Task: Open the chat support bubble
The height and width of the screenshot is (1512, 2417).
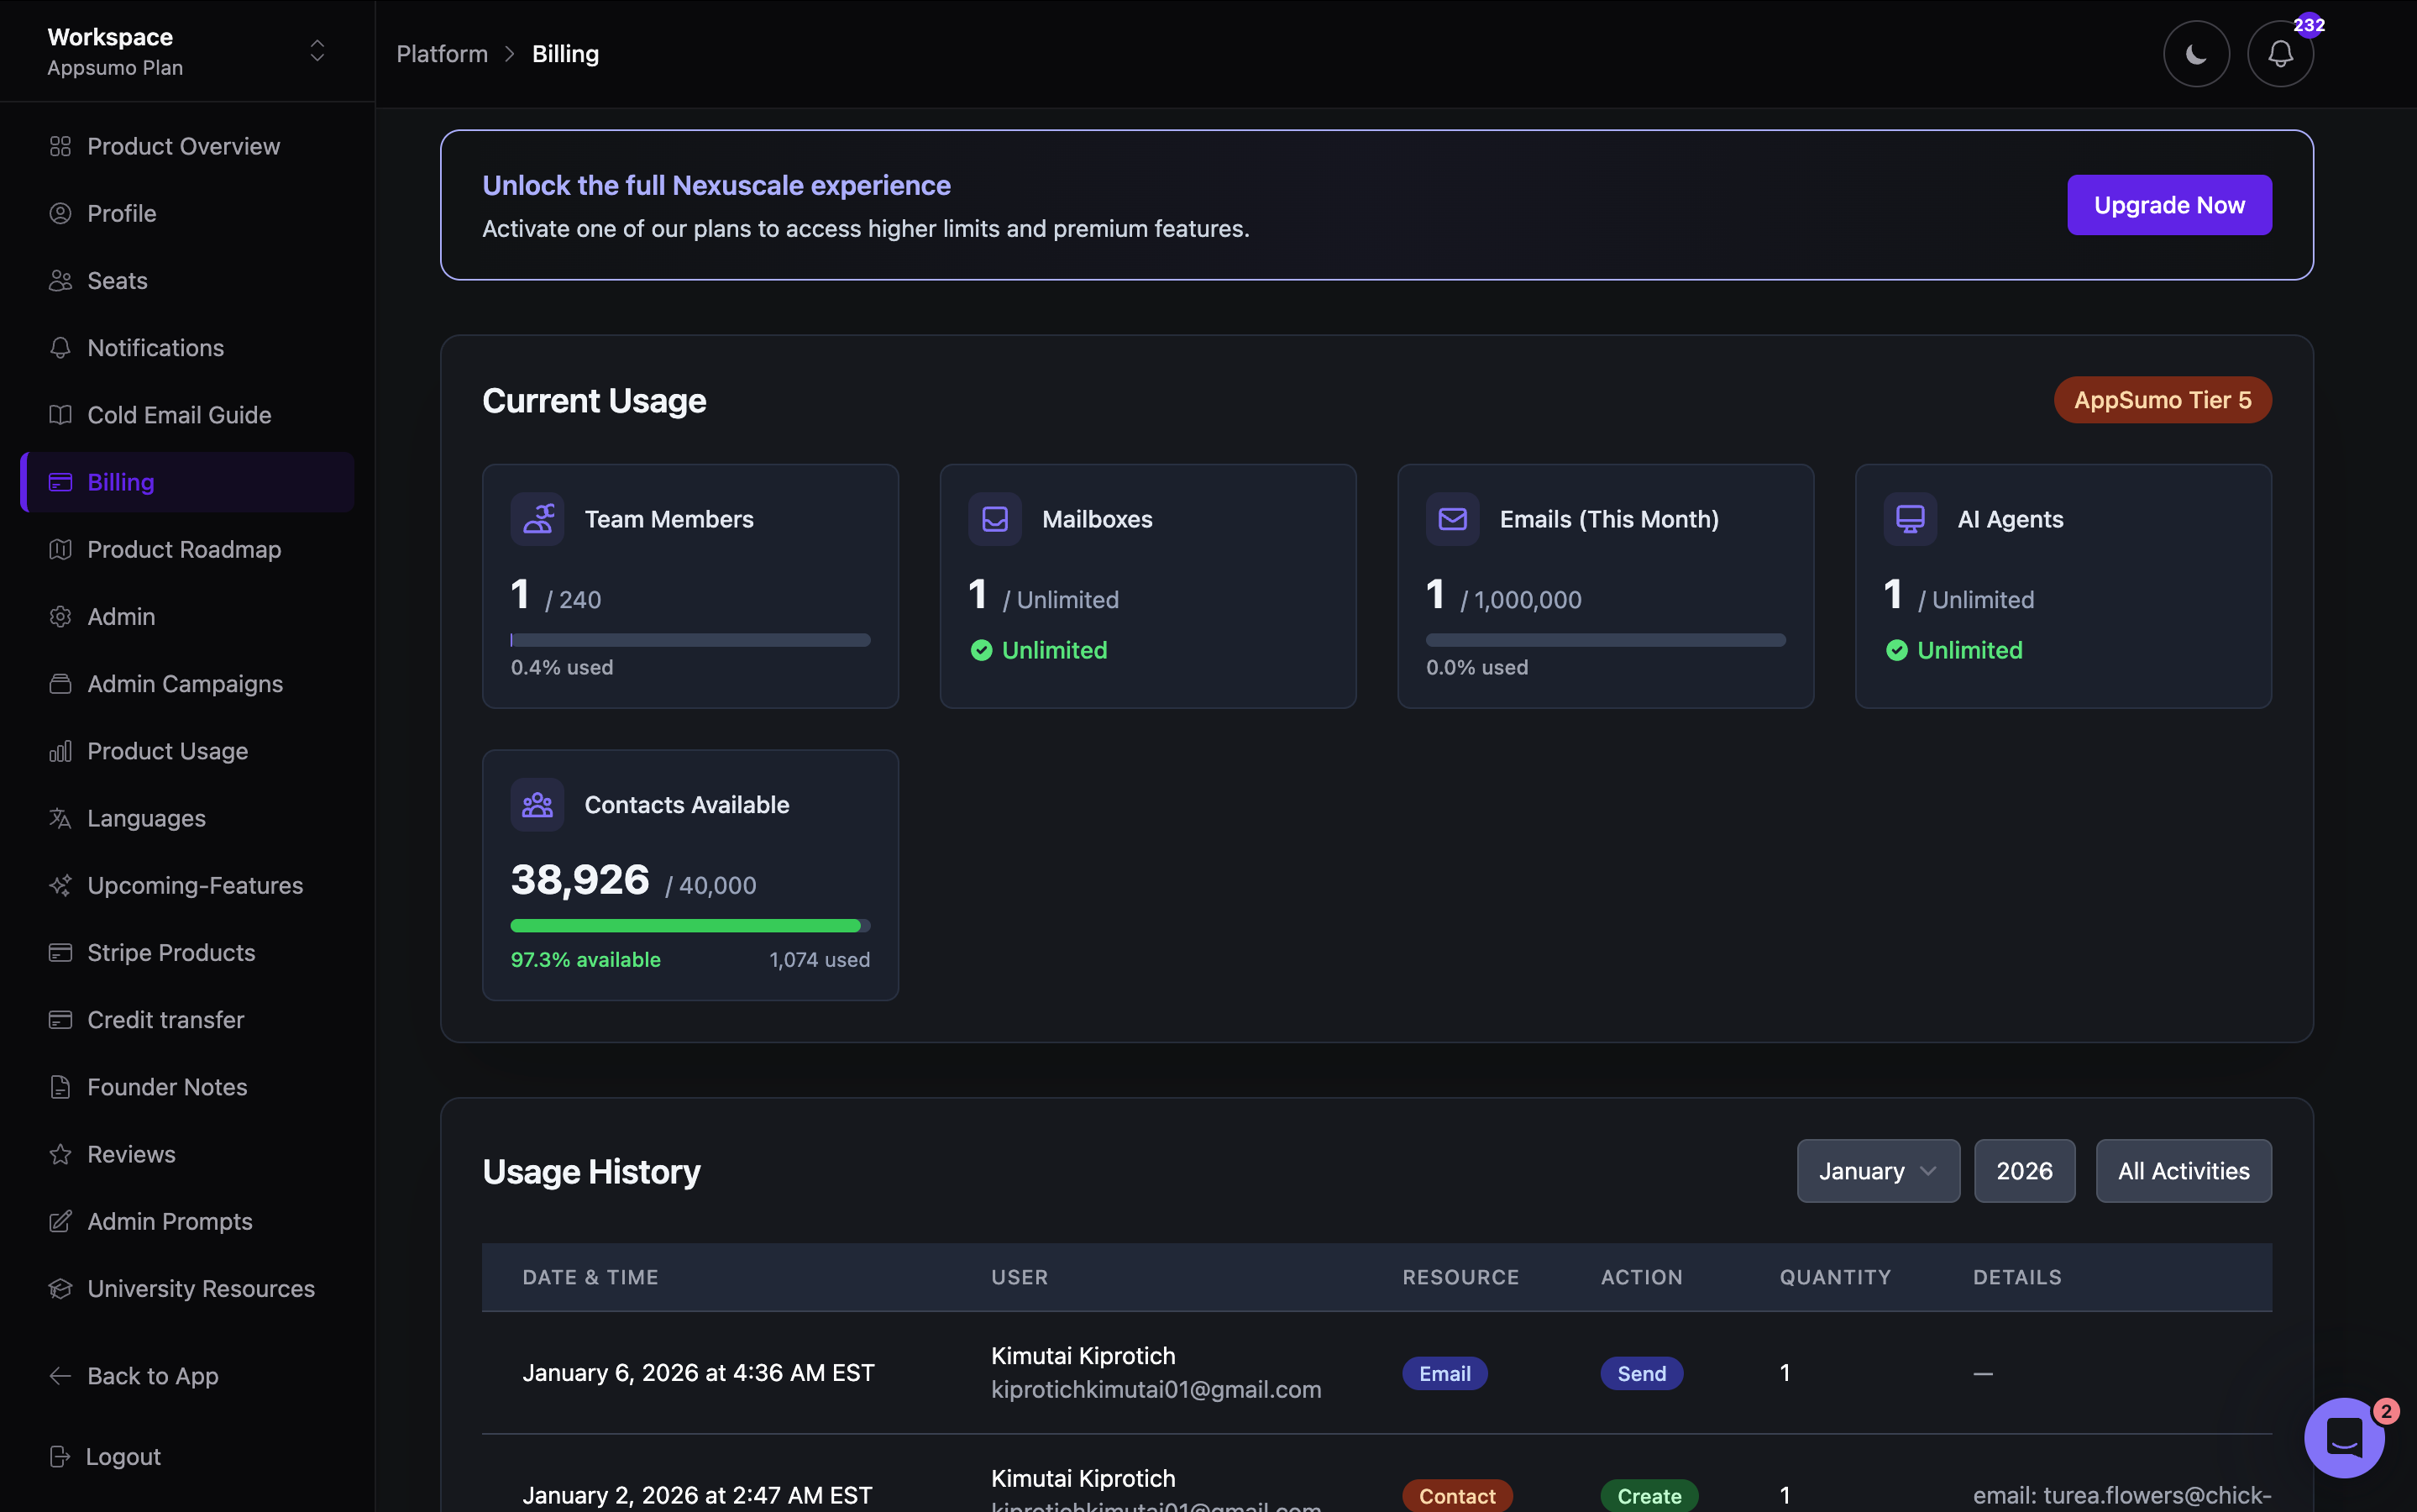Action: coord(2344,1437)
